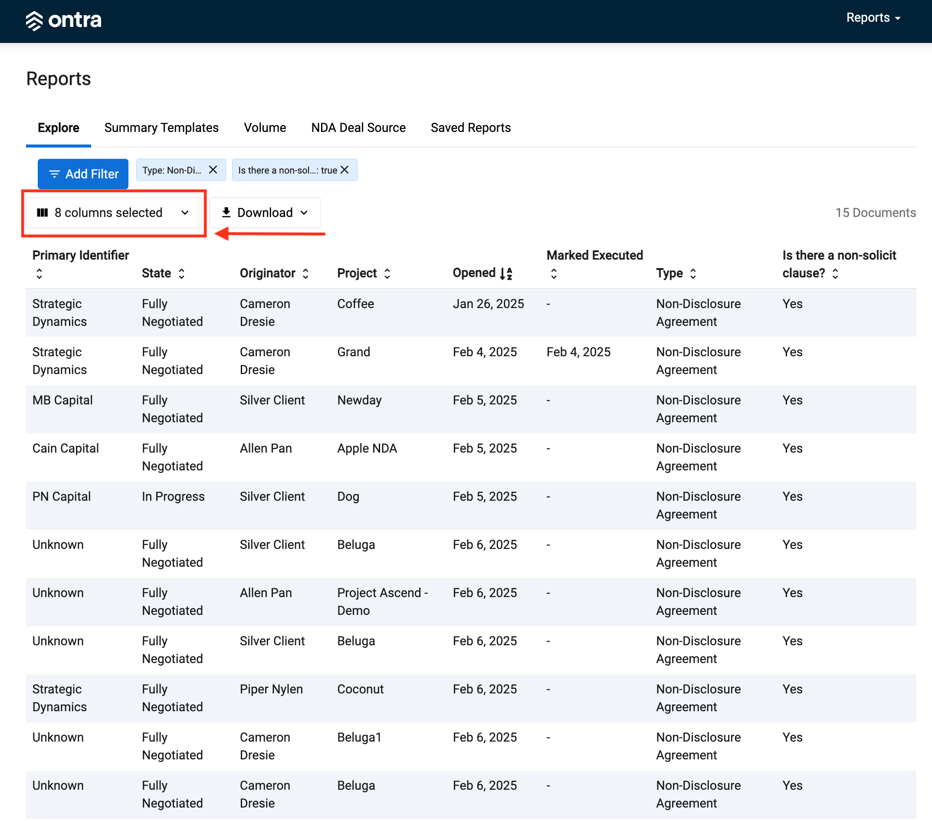The image size is (932, 821).
Task: Open the 8 columns selected dropdown
Action: tap(114, 213)
